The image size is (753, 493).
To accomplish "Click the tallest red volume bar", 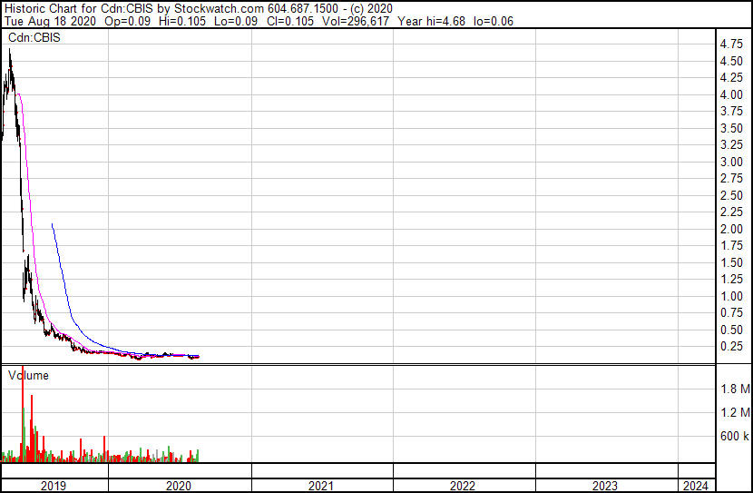I will click(22, 418).
